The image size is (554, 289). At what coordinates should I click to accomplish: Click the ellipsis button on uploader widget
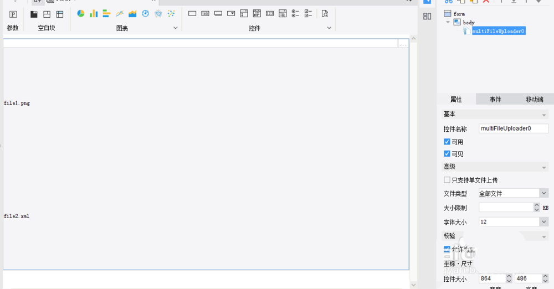pos(403,44)
